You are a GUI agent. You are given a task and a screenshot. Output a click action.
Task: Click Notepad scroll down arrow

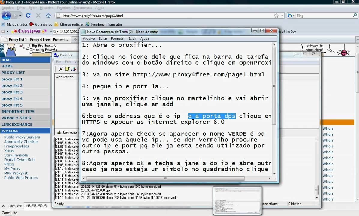[274, 174]
